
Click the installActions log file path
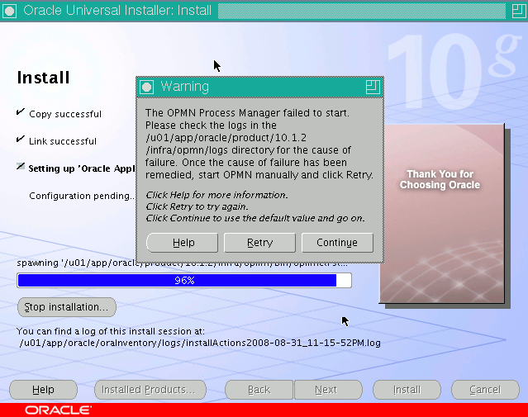point(200,343)
